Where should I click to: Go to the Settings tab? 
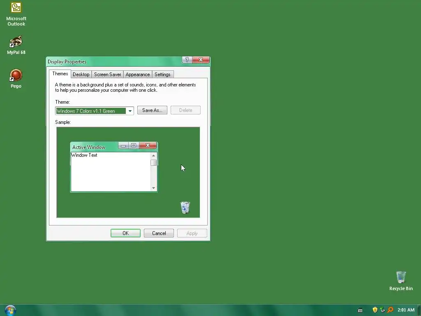click(x=162, y=74)
